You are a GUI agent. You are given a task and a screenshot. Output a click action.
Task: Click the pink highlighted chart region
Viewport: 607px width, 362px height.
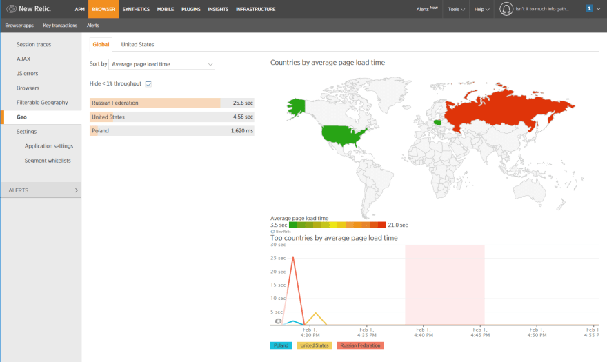pyautogui.click(x=445, y=285)
